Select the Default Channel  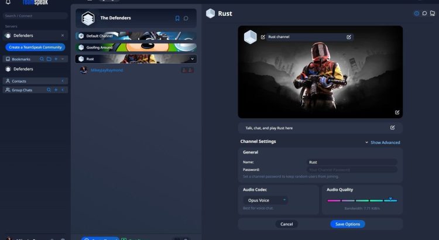136,36
